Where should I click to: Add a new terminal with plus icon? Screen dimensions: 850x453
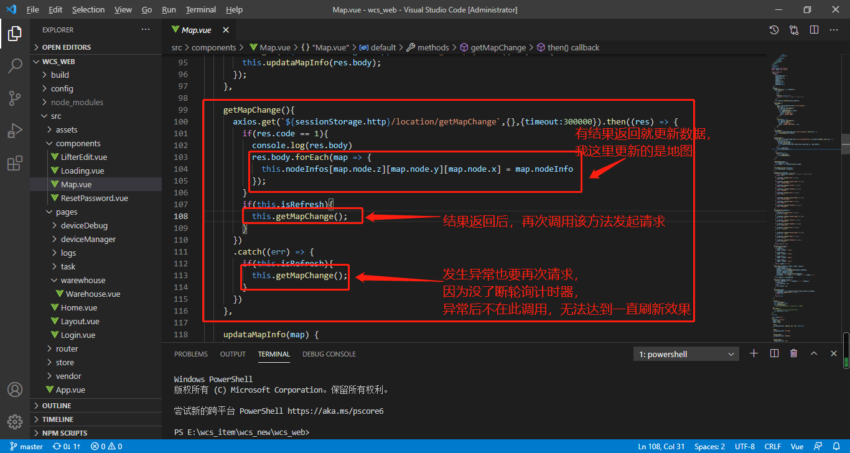tap(754, 353)
